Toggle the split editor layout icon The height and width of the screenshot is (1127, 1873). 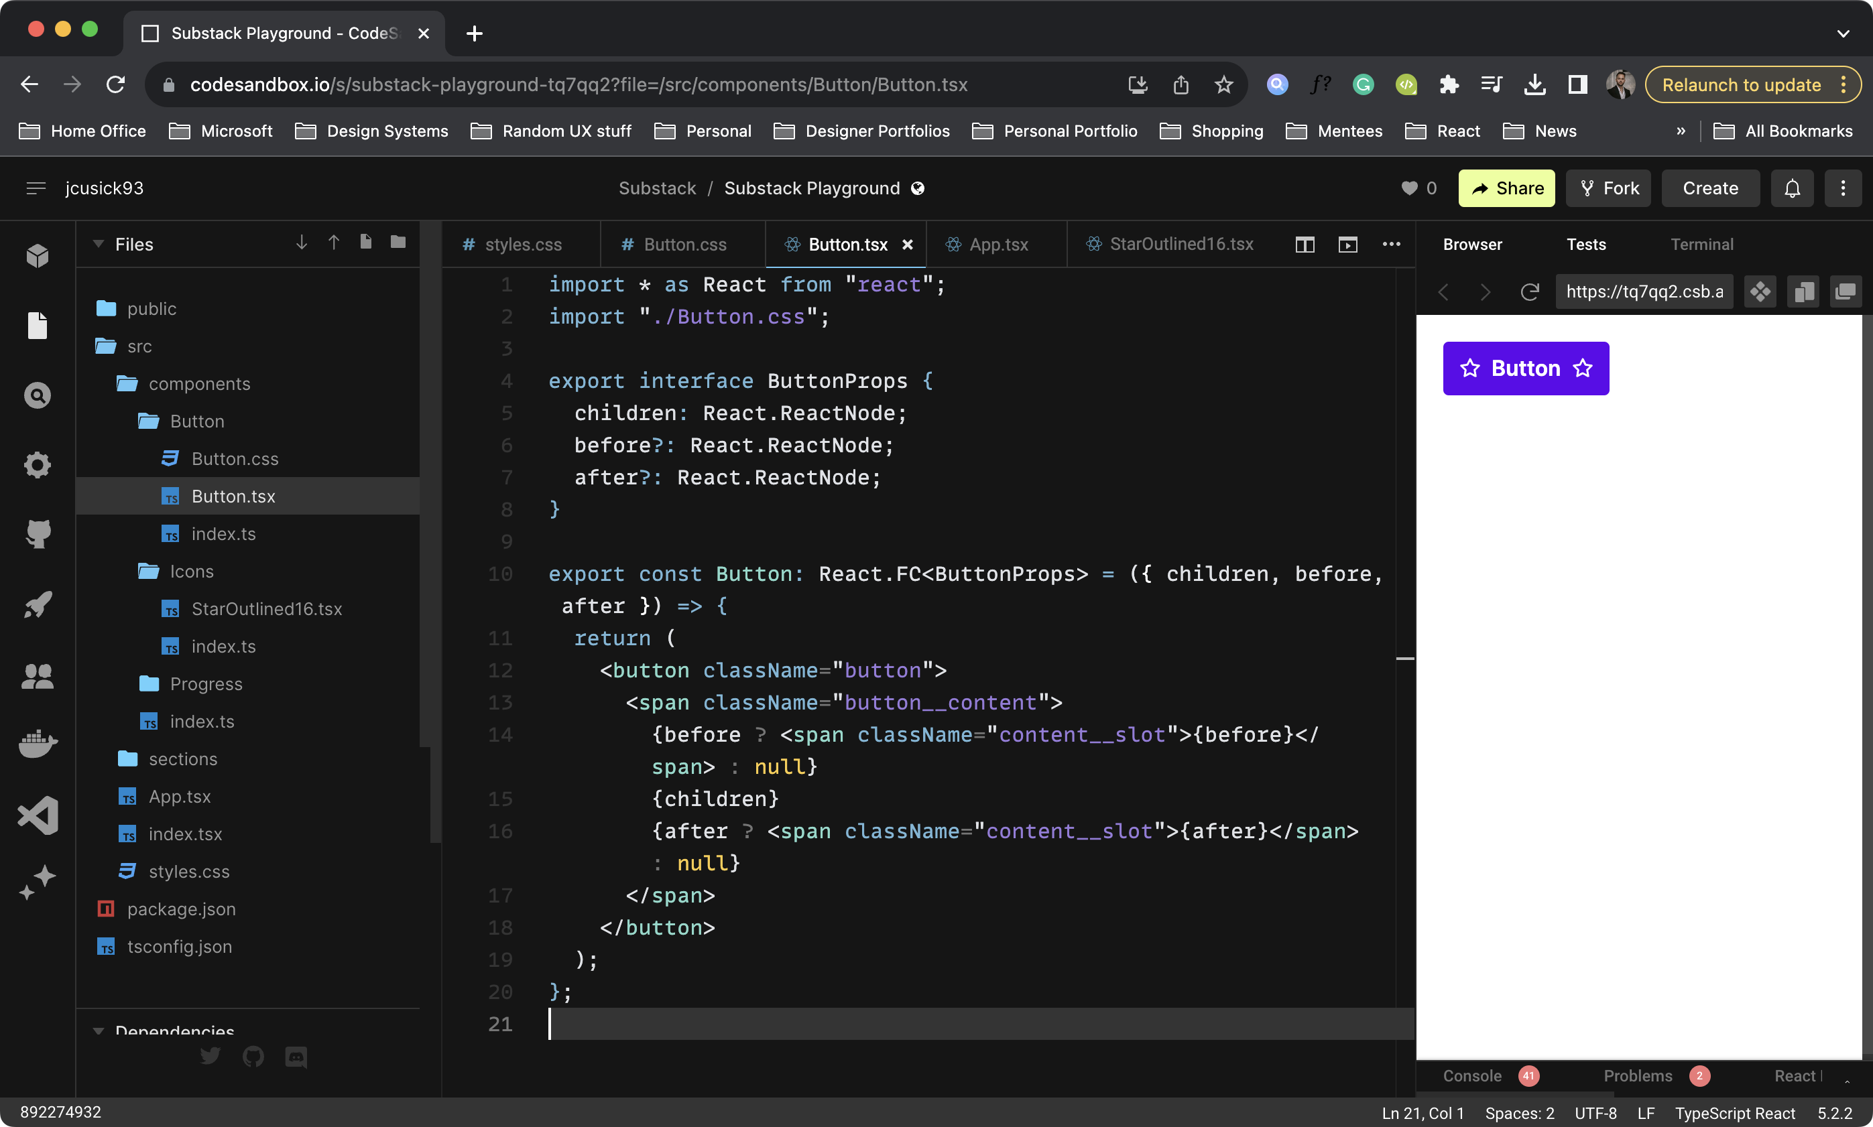coord(1305,245)
